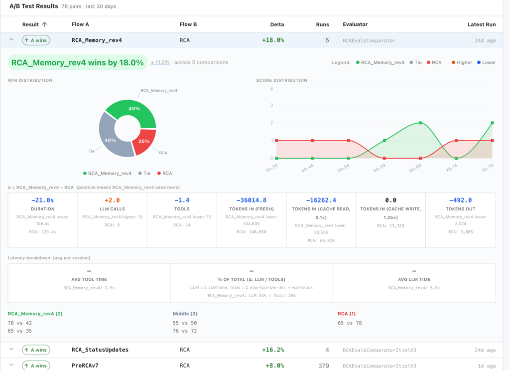Click green data point at 75-79 bin
The width and height of the screenshot is (510, 370).
click(x=492, y=123)
